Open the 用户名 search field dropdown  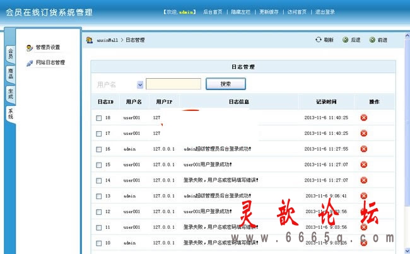click(140, 84)
